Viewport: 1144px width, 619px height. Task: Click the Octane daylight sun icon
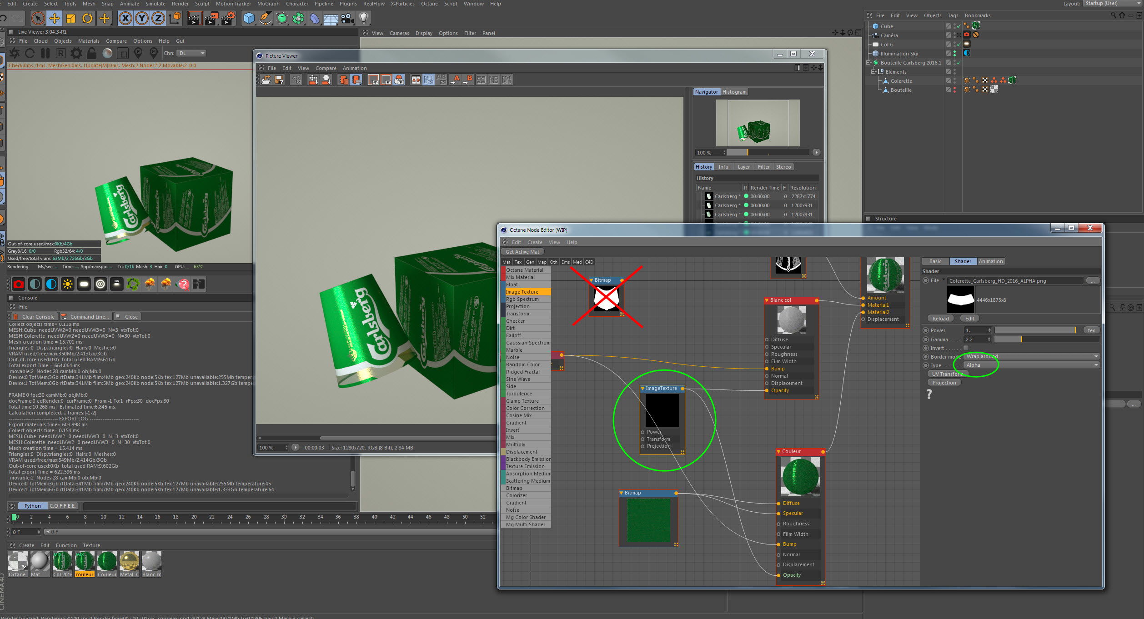[x=68, y=285]
